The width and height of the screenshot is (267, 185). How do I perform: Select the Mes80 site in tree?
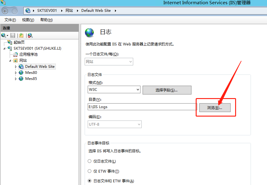(x=31, y=73)
